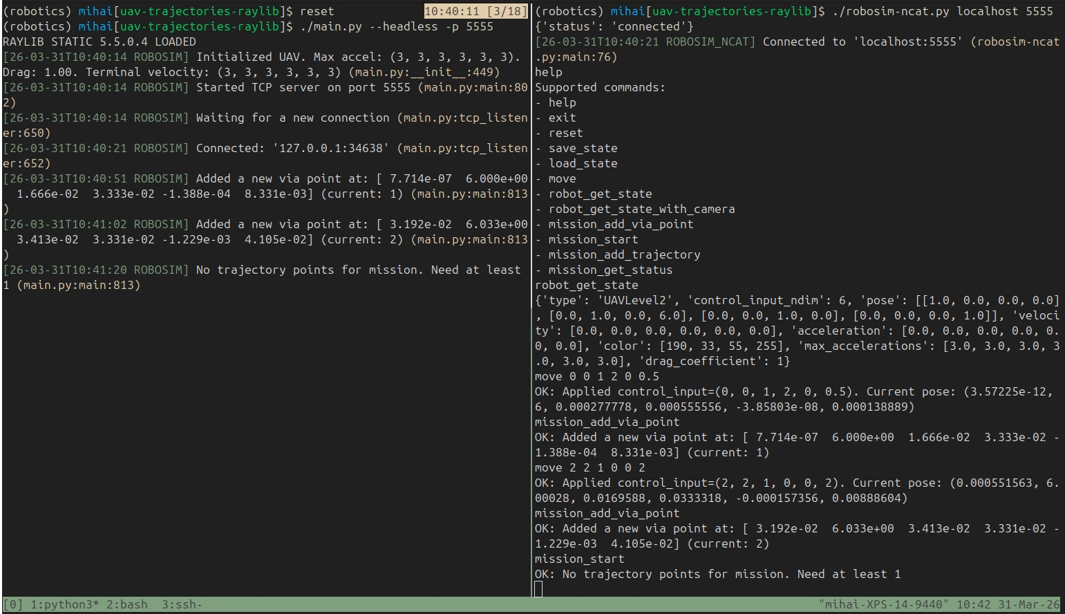Click the load_state entry in supported commands
This screenshot has width=1065, height=614.
click(x=583, y=163)
